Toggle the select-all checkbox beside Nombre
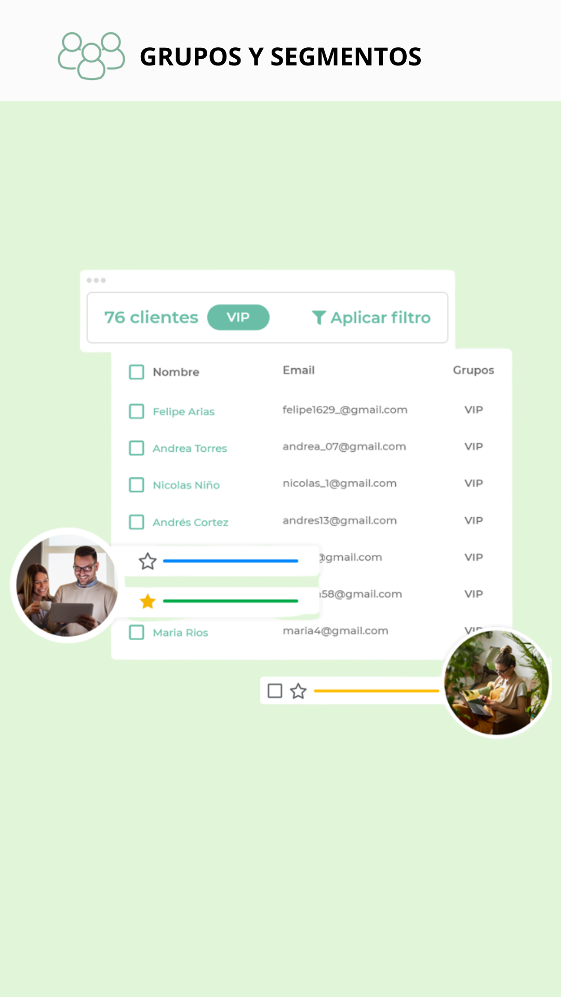The width and height of the screenshot is (561, 997). (137, 372)
